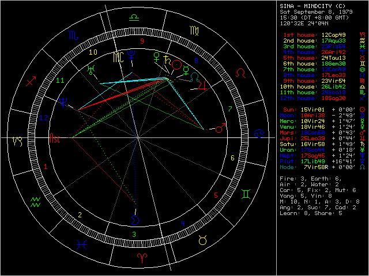Click the red Jupiter symbol in the chart
Image resolution: width=369 pixels, height=276 pixels.
point(203,85)
